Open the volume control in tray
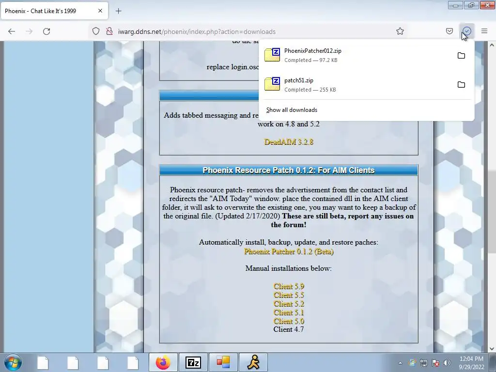Screen dimensions: 496x372 coord(447,363)
